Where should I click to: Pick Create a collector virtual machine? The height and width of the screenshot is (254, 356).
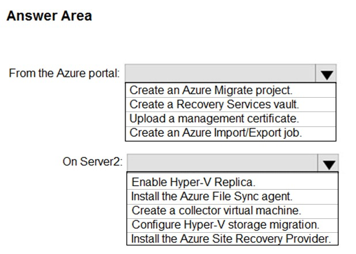pyautogui.click(x=233, y=211)
